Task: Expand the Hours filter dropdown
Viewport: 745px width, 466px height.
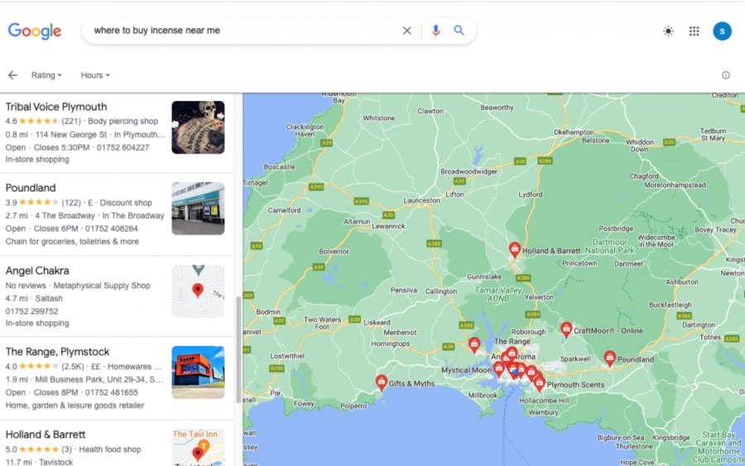Action: pos(95,75)
